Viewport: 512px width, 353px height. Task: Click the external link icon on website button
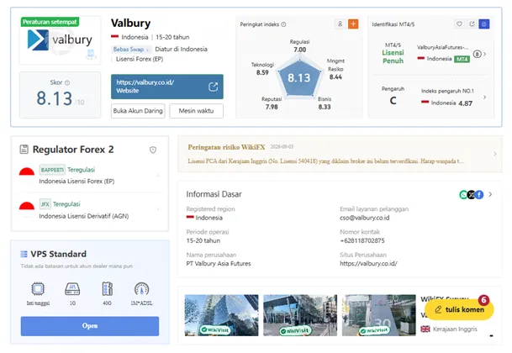(x=213, y=87)
